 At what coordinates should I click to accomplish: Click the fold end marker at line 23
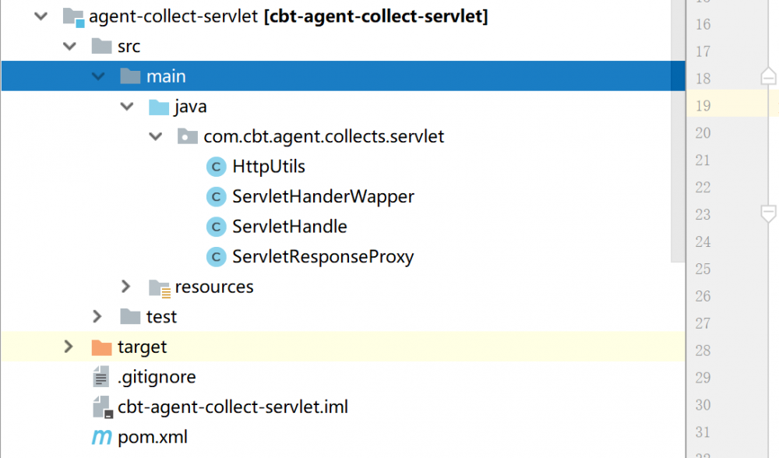click(768, 212)
